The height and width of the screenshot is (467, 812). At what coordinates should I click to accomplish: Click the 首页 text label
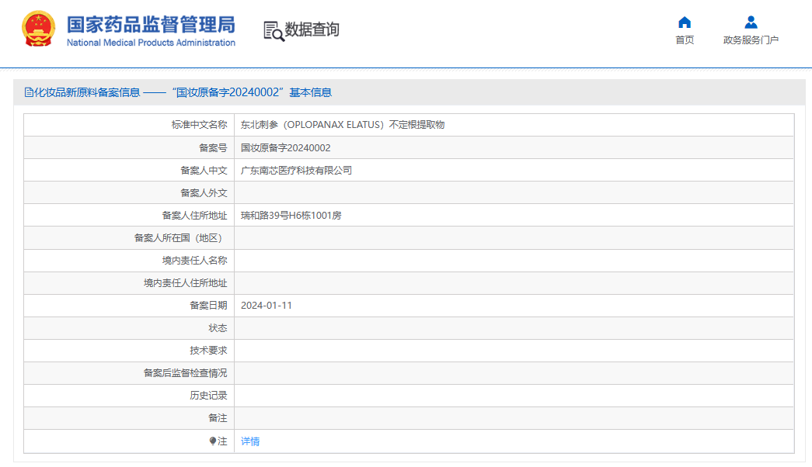685,40
